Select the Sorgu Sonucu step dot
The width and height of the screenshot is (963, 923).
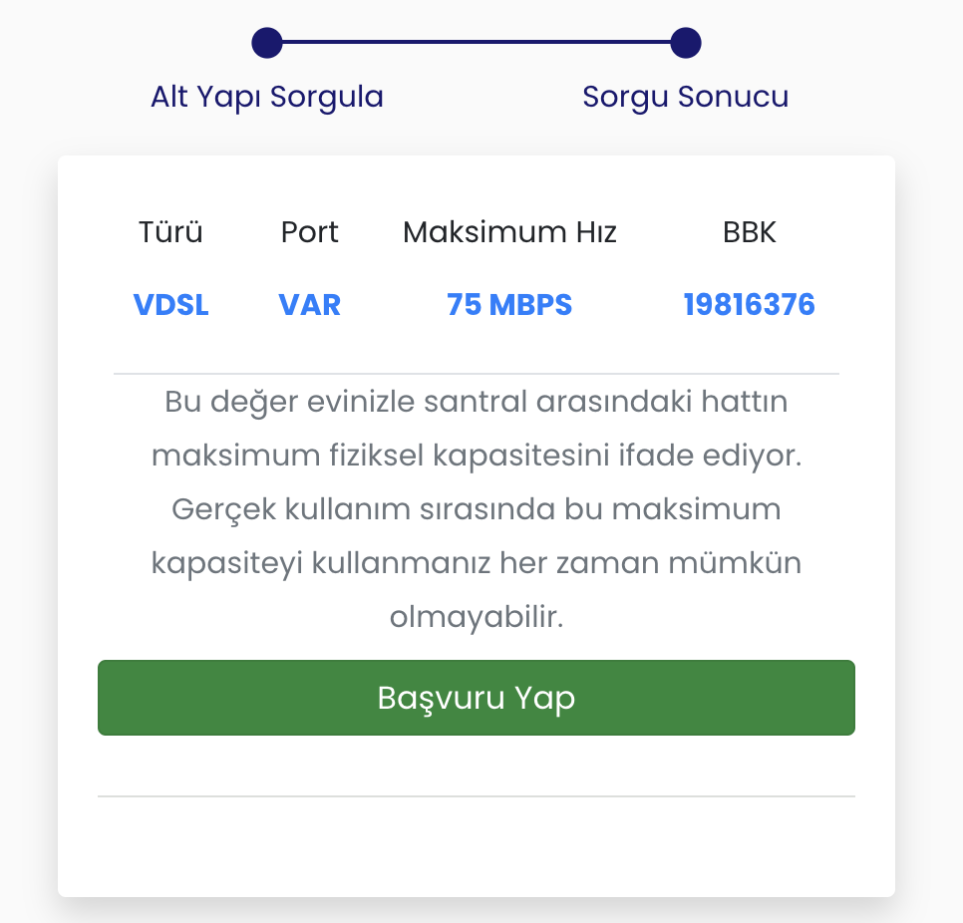pyautogui.click(x=686, y=43)
